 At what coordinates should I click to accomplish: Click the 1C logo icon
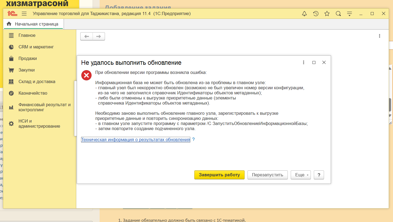(x=12, y=14)
